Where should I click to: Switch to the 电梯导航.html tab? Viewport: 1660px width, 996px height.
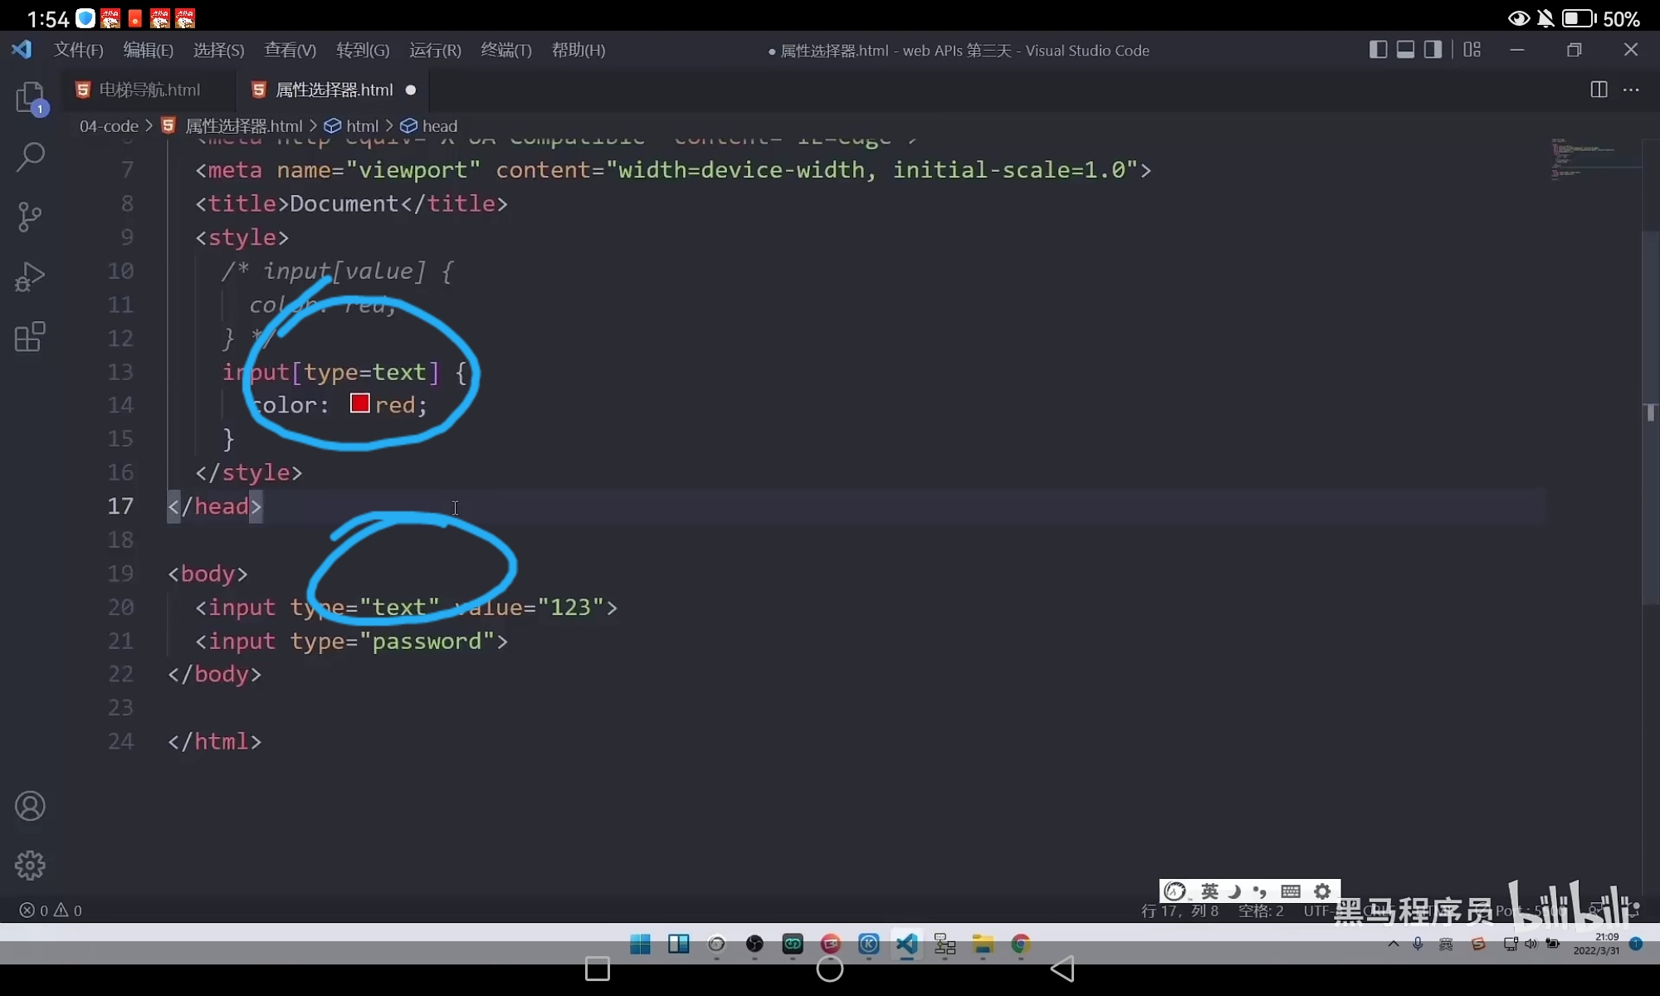(x=149, y=90)
